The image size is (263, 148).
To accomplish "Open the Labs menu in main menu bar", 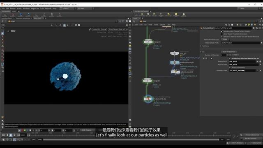I will (x=42, y=8).
